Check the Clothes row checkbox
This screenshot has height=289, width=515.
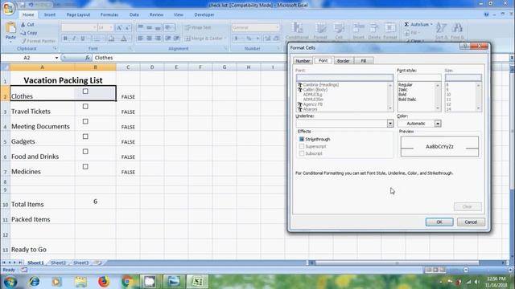click(x=85, y=92)
